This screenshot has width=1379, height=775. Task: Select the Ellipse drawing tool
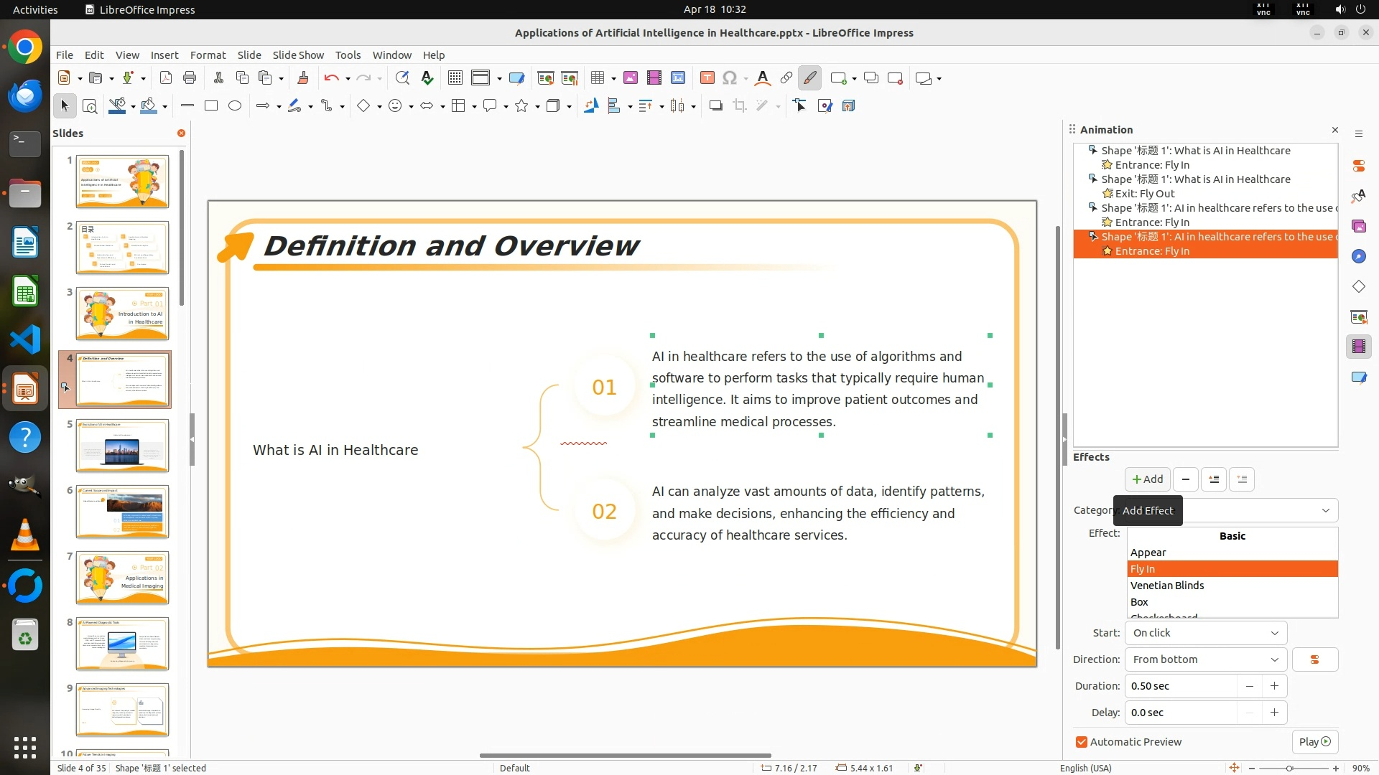235,106
